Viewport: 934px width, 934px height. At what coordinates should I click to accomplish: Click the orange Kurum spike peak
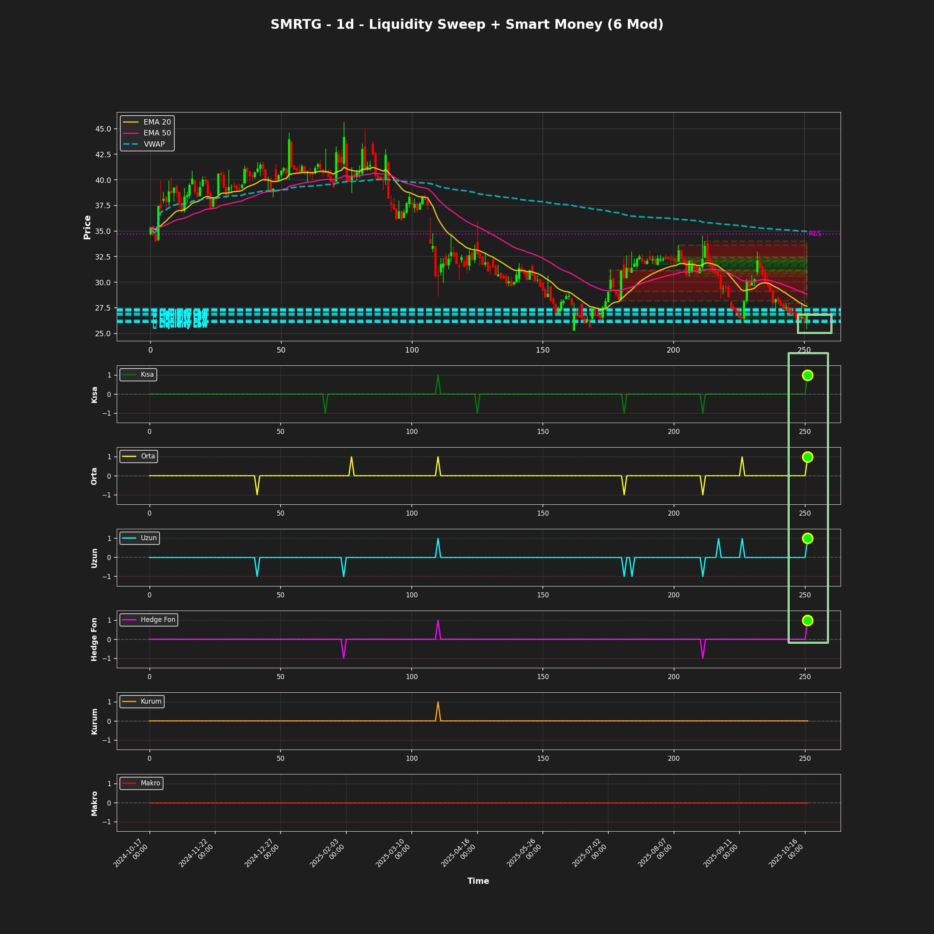point(438,702)
